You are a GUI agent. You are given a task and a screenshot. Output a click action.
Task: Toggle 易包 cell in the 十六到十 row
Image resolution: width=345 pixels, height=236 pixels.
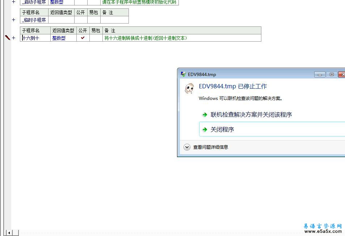pos(96,38)
